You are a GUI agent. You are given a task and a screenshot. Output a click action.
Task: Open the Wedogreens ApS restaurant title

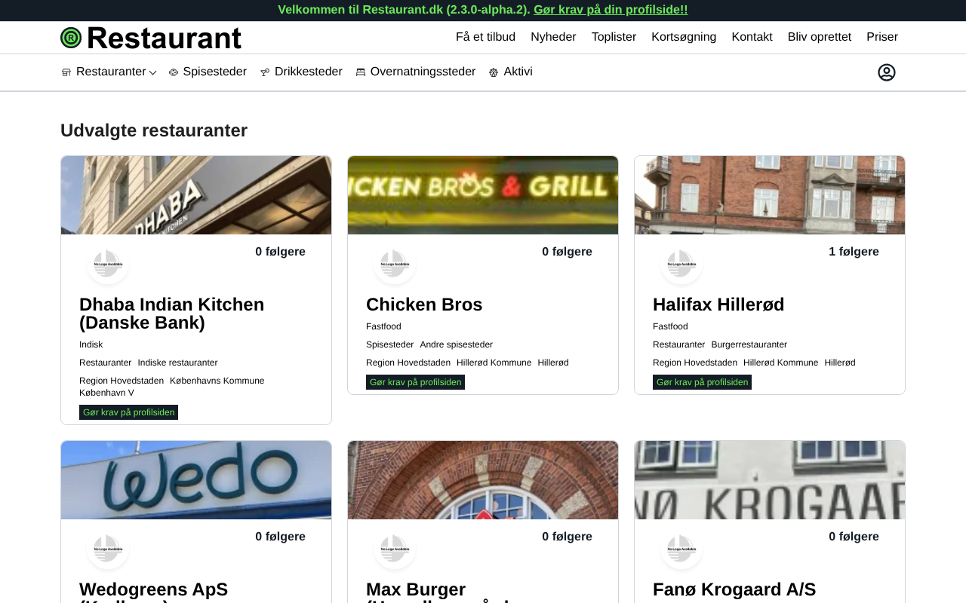(153, 591)
